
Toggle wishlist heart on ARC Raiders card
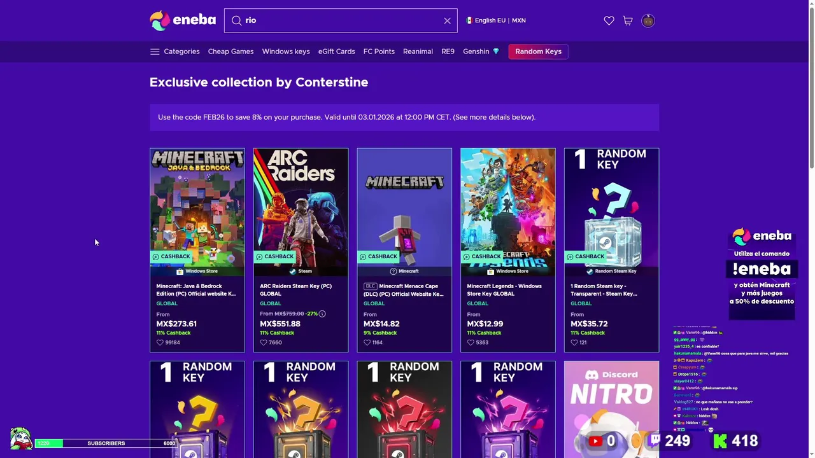[x=264, y=342]
